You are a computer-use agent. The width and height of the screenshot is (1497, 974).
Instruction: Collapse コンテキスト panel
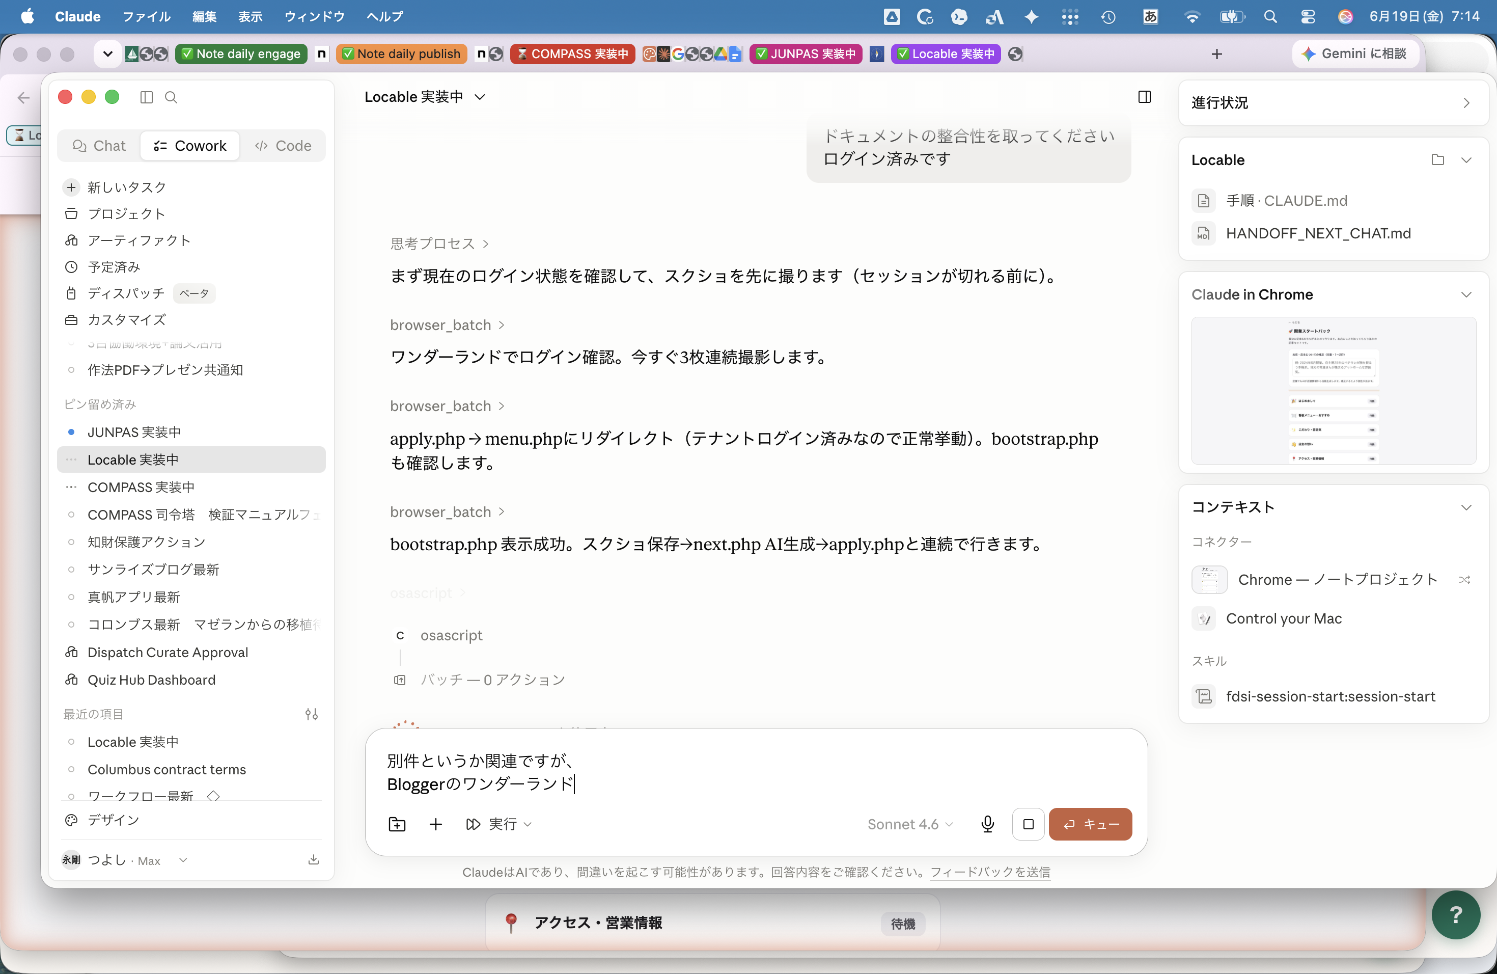coord(1466,507)
